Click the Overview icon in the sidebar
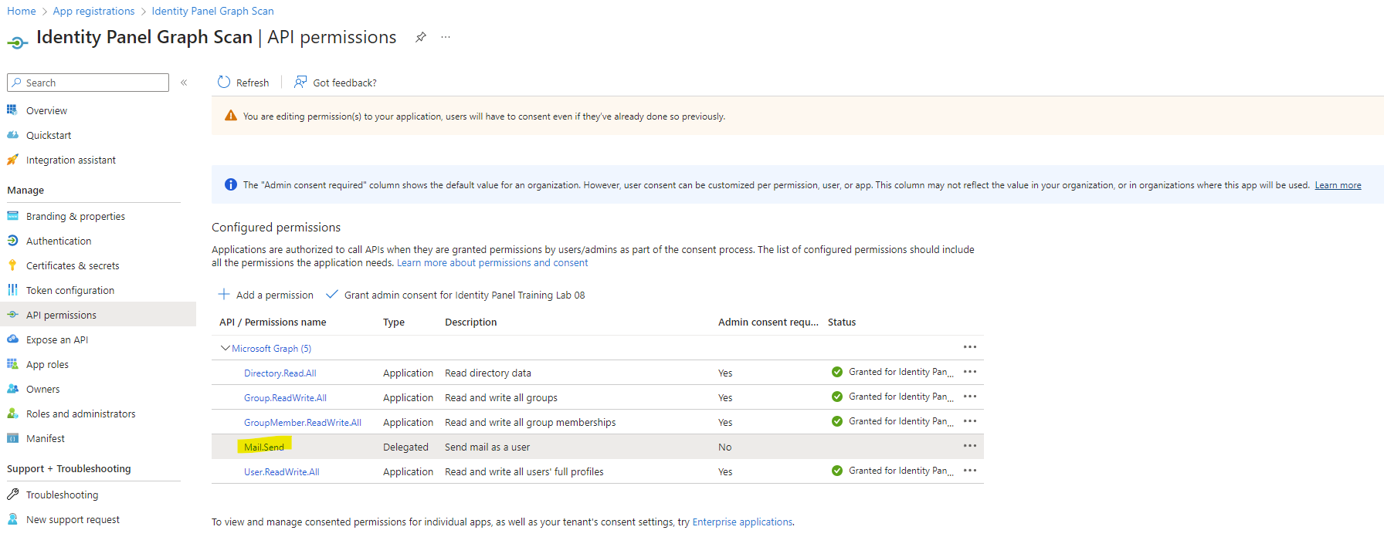1384x547 pixels. coord(12,110)
